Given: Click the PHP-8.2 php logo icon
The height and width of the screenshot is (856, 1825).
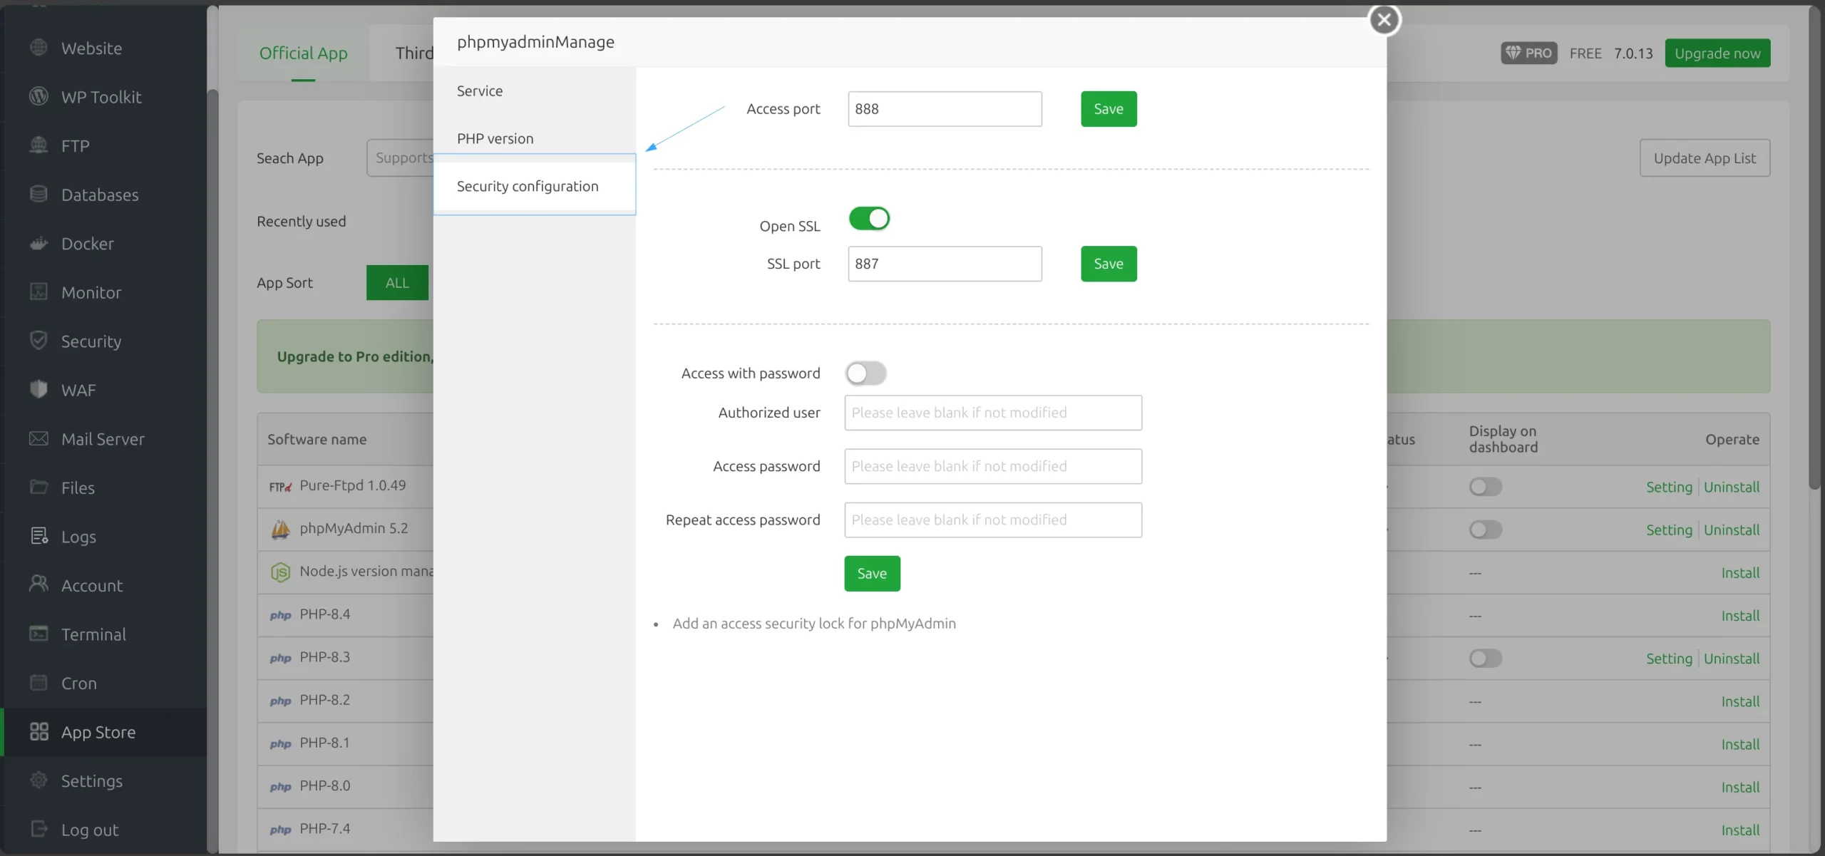Looking at the screenshot, I should [280, 701].
